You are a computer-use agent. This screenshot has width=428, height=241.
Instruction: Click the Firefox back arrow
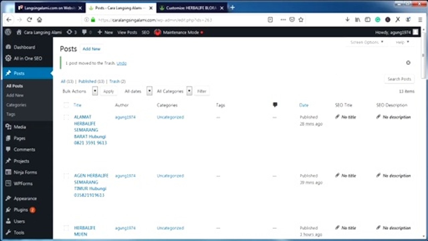(x=9, y=20)
